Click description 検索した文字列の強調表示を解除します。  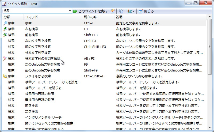146,58
